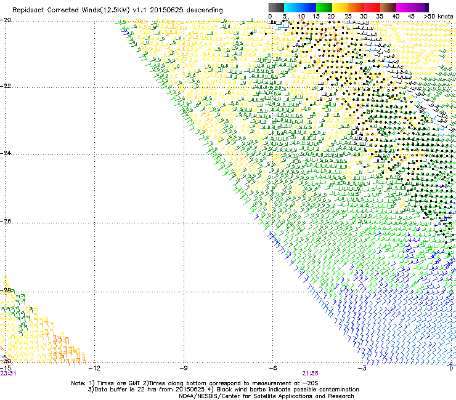The height and width of the screenshot is (400, 456).
Task: Click the '-28' latitude axis label
Action: point(6,290)
